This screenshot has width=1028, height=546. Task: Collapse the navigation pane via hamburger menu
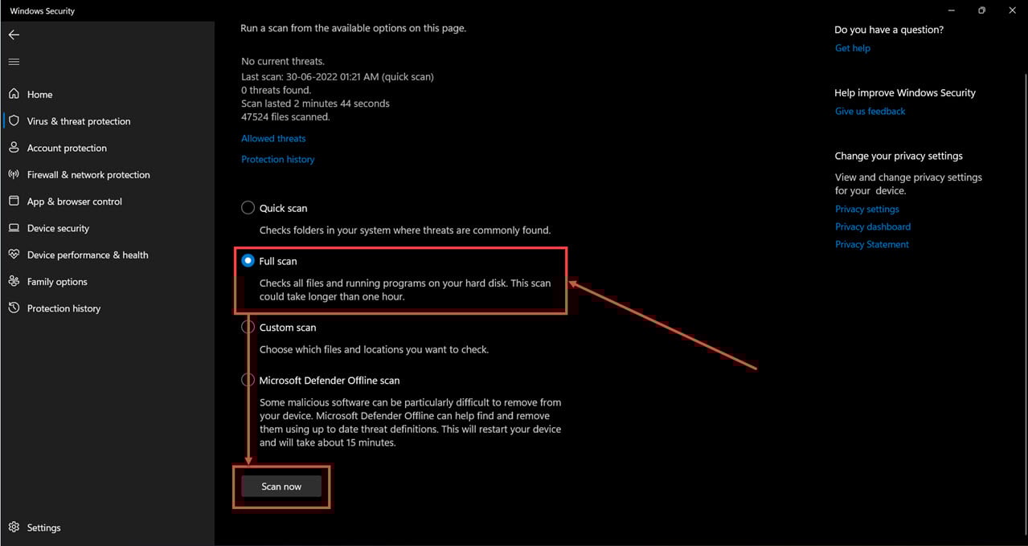pyautogui.click(x=13, y=61)
